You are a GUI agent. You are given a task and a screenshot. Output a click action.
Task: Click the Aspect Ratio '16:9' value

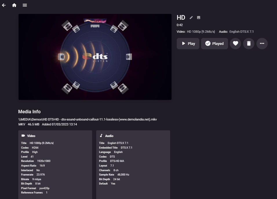pyautogui.click(x=42, y=166)
